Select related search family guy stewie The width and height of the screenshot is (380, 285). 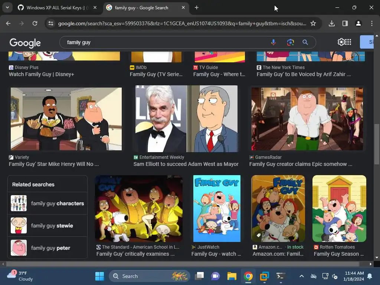tap(47, 226)
